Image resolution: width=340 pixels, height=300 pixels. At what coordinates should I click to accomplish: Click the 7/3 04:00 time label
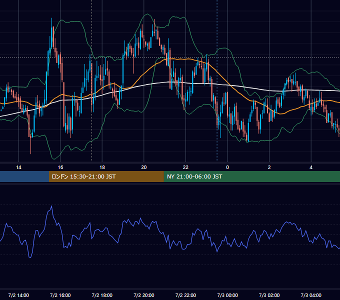[x=311, y=295]
